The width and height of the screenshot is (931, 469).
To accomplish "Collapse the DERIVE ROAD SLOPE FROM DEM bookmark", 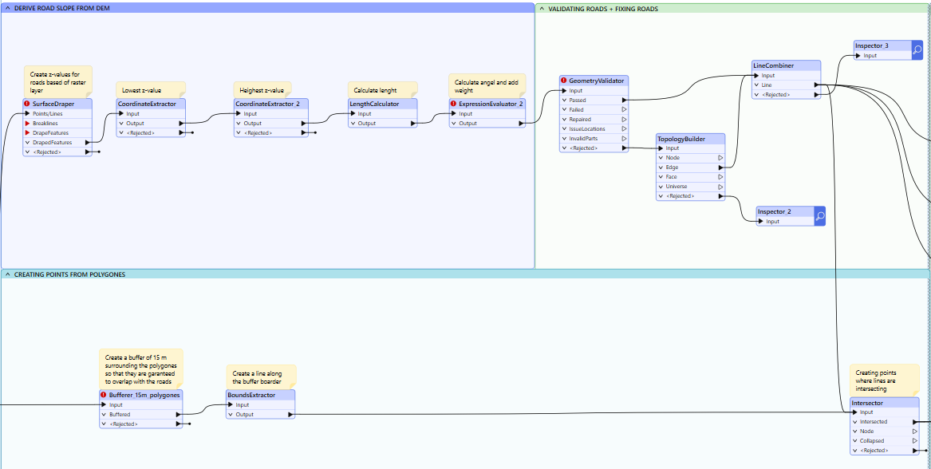I will [x=7, y=8].
